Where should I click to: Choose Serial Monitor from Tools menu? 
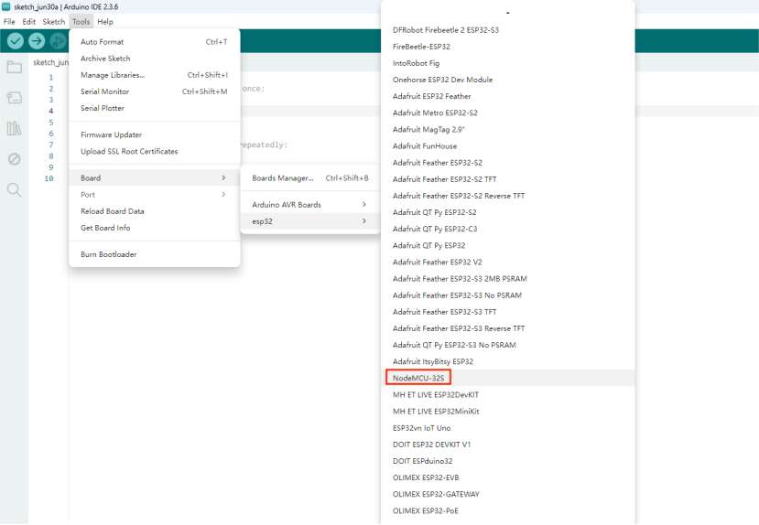(104, 91)
